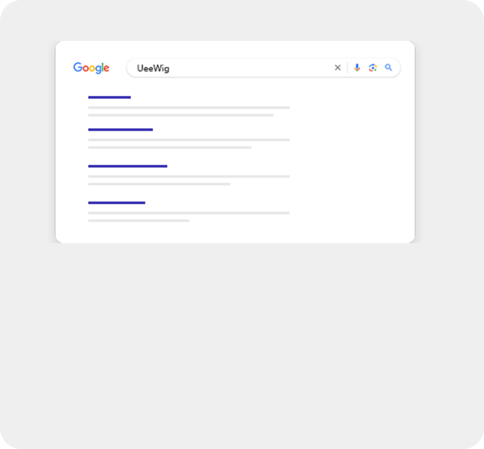
Task: Select second result's lower gray snippet line
Action: [x=170, y=147]
